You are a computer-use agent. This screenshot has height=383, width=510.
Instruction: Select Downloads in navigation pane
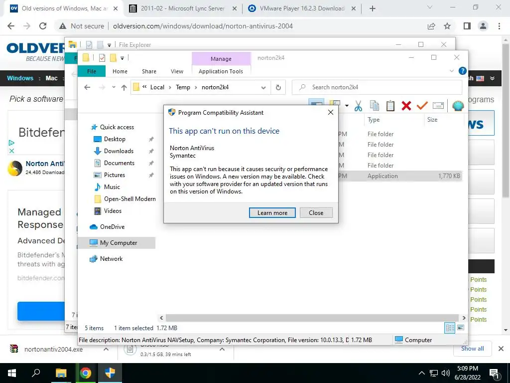pos(119,151)
